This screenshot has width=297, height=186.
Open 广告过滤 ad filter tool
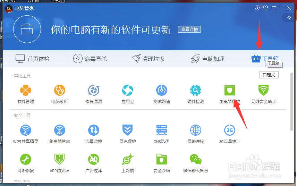(94, 163)
